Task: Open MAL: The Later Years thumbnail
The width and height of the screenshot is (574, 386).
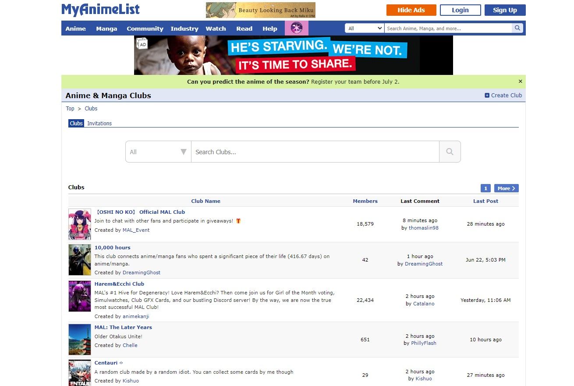Action: 80,340
